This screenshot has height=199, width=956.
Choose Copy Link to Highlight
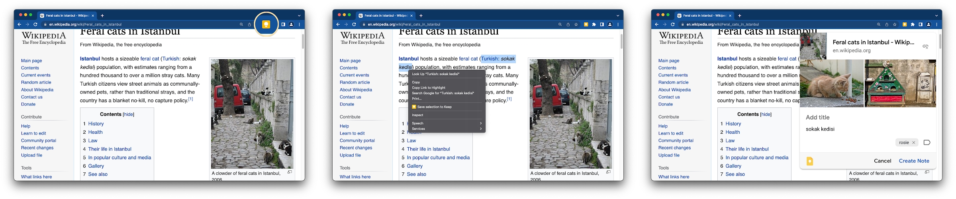[447, 88]
